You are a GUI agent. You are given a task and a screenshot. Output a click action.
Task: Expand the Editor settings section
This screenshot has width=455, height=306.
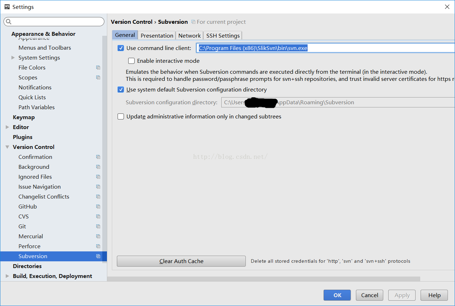click(x=7, y=127)
